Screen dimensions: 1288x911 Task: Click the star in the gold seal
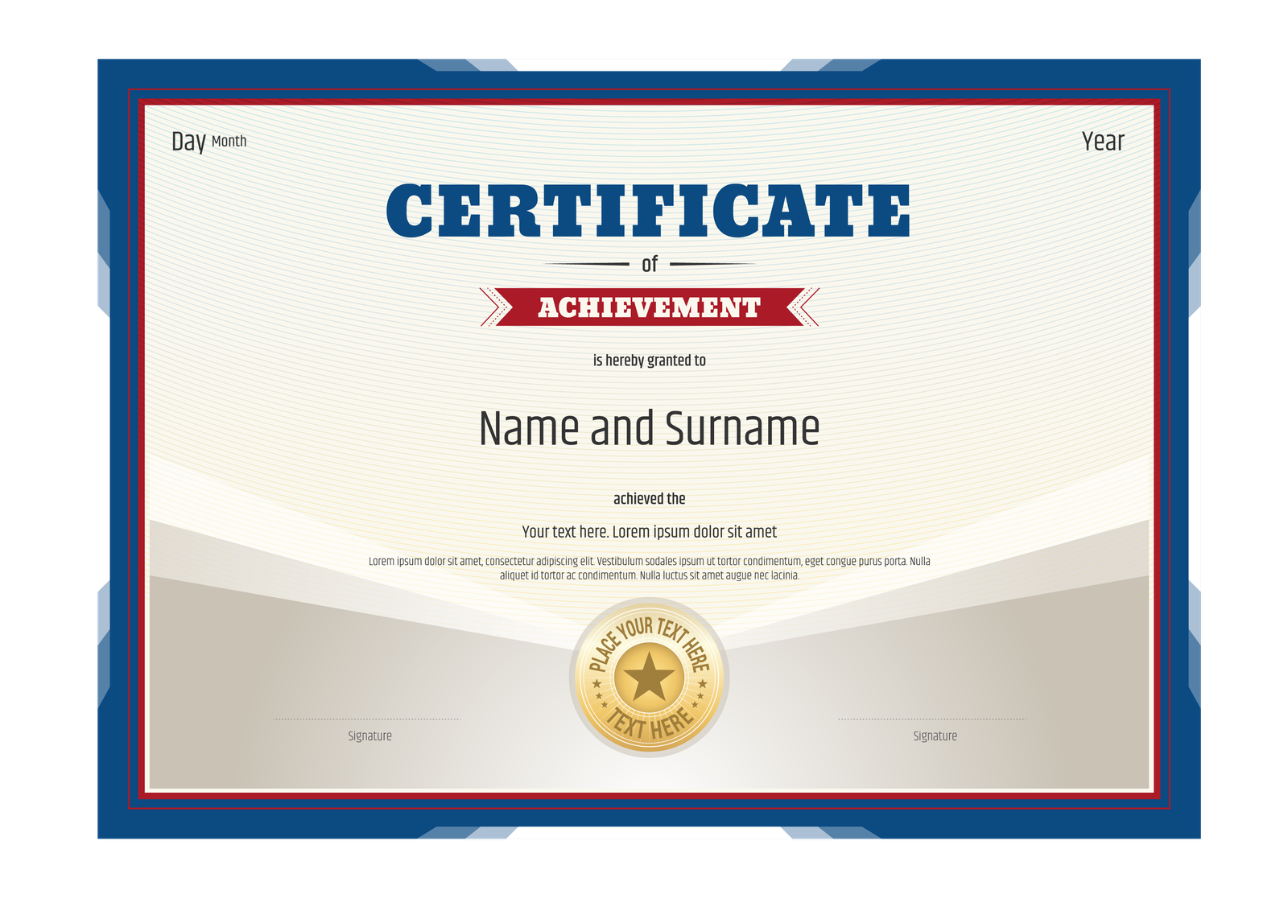(x=649, y=677)
